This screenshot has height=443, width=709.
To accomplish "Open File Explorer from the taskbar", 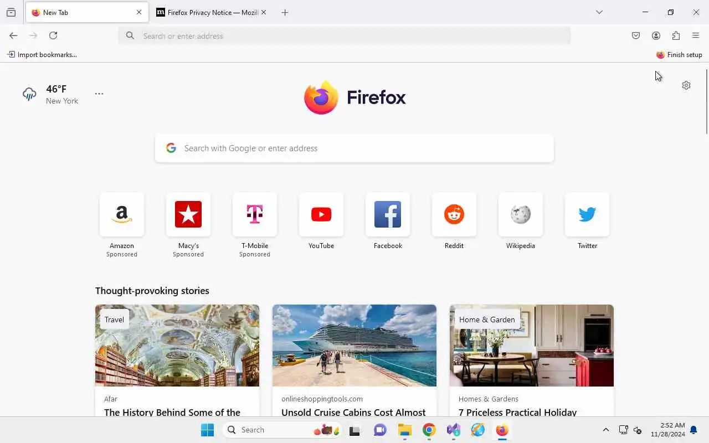I will (x=405, y=430).
